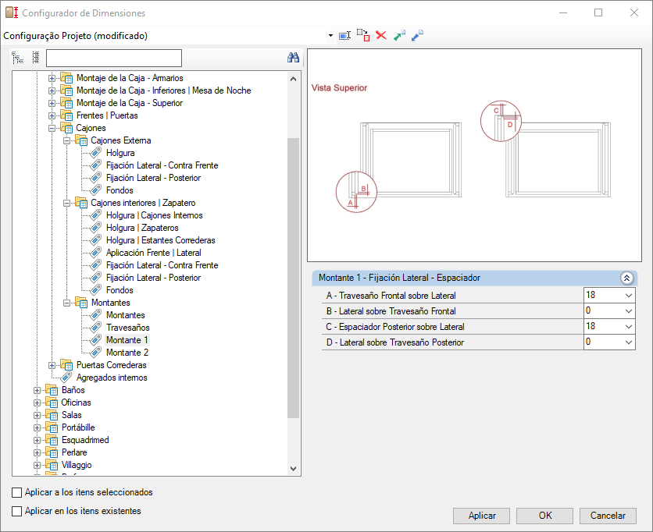
Task: Check Aplicar en los itens existentes
Action: pos(16,511)
